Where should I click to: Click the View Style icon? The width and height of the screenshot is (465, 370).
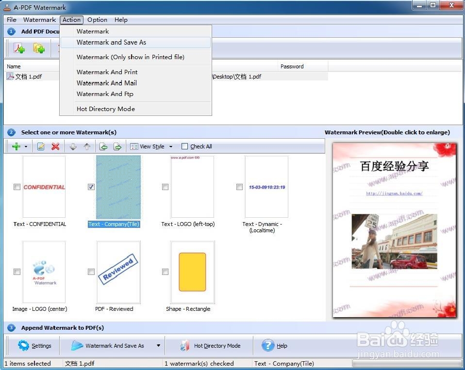(134, 146)
